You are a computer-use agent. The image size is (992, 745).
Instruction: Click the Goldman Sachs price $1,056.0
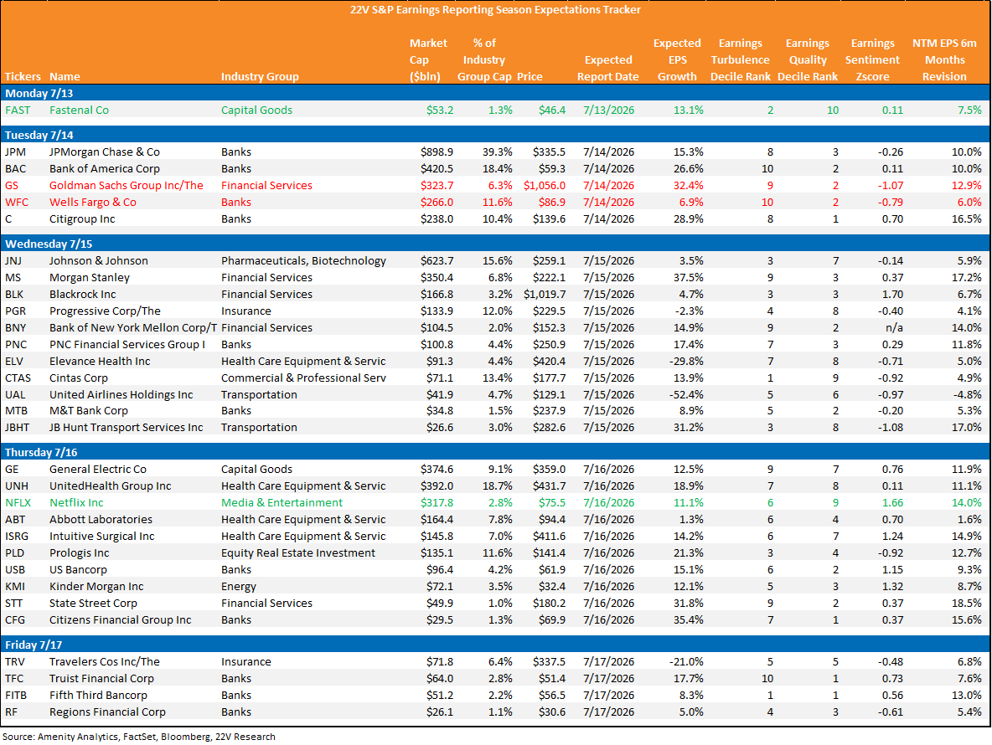pyautogui.click(x=545, y=186)
